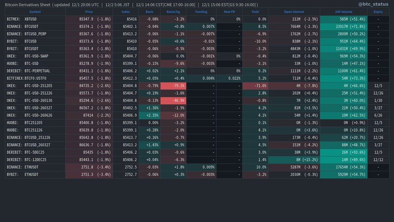Click the red -46.9% BasisChg cell
The height and width of the screenshot is (222, 394).
pyautogui.click(x=173, y=100)
